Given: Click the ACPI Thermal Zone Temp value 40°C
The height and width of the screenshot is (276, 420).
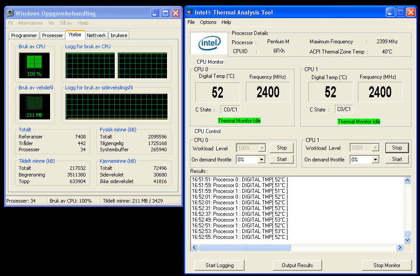Looking at the screenshot, I should [x=387, y=52].
